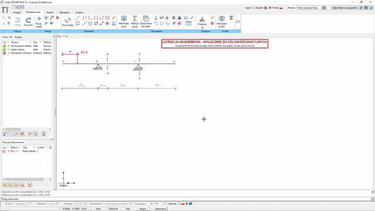Click the Facebook icon in top bar

(x=366, y=8)
